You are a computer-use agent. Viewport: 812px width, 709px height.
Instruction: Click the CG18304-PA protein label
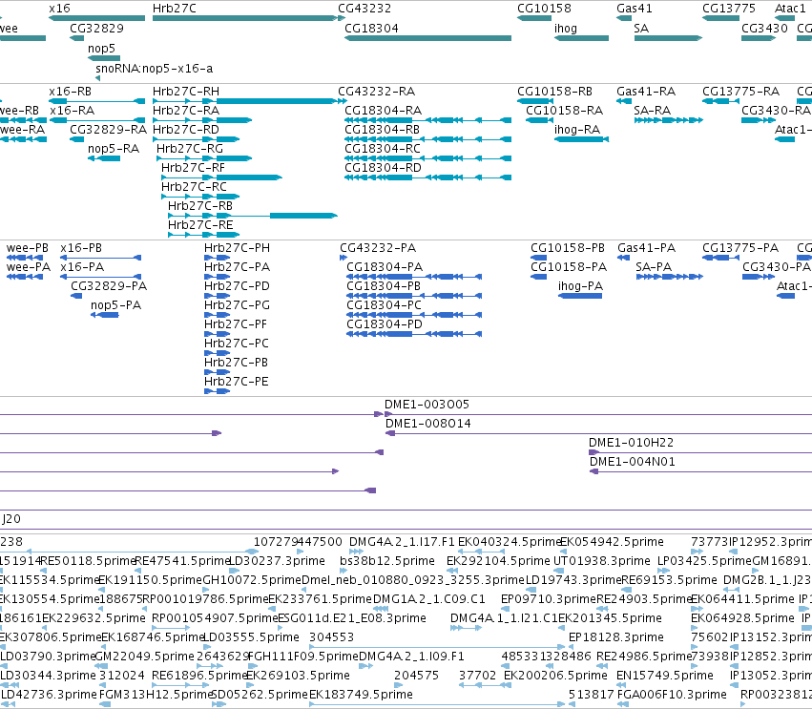[x=385, y=267]
